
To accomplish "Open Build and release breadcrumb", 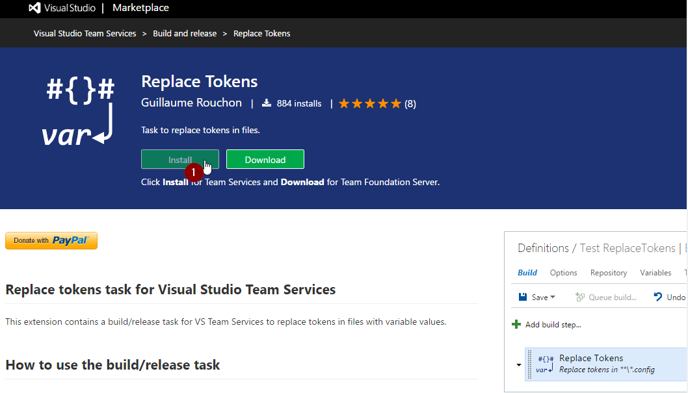I will [x=185, y=33].
